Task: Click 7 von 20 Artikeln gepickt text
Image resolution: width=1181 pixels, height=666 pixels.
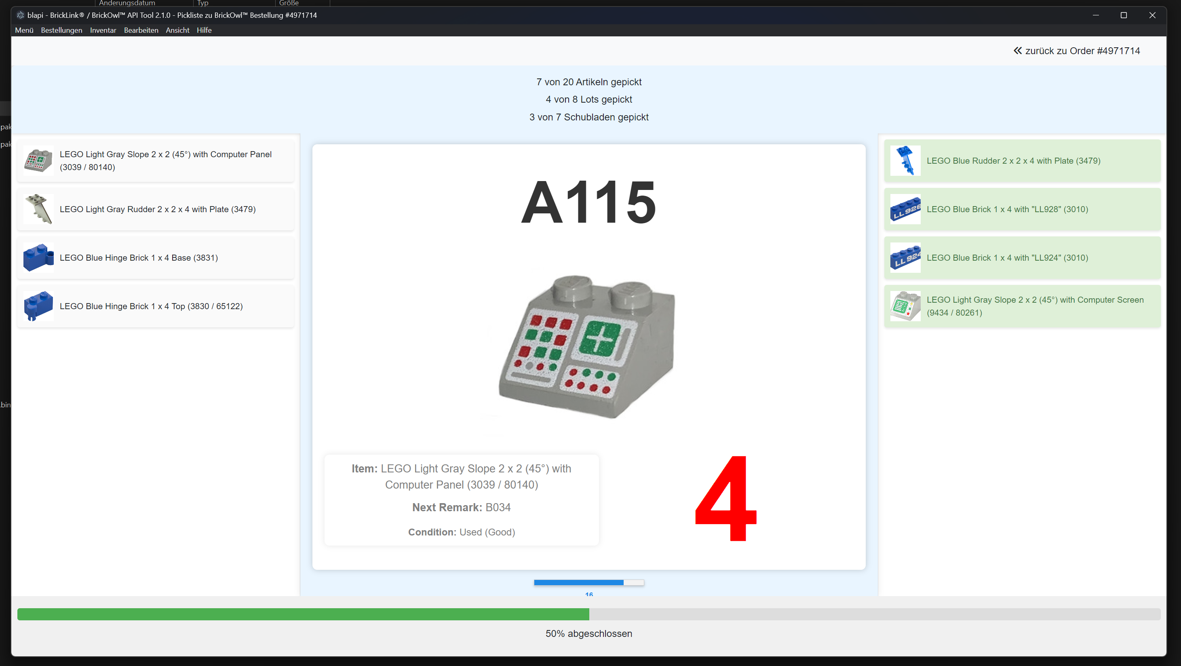Action: (x=588, y=82)
